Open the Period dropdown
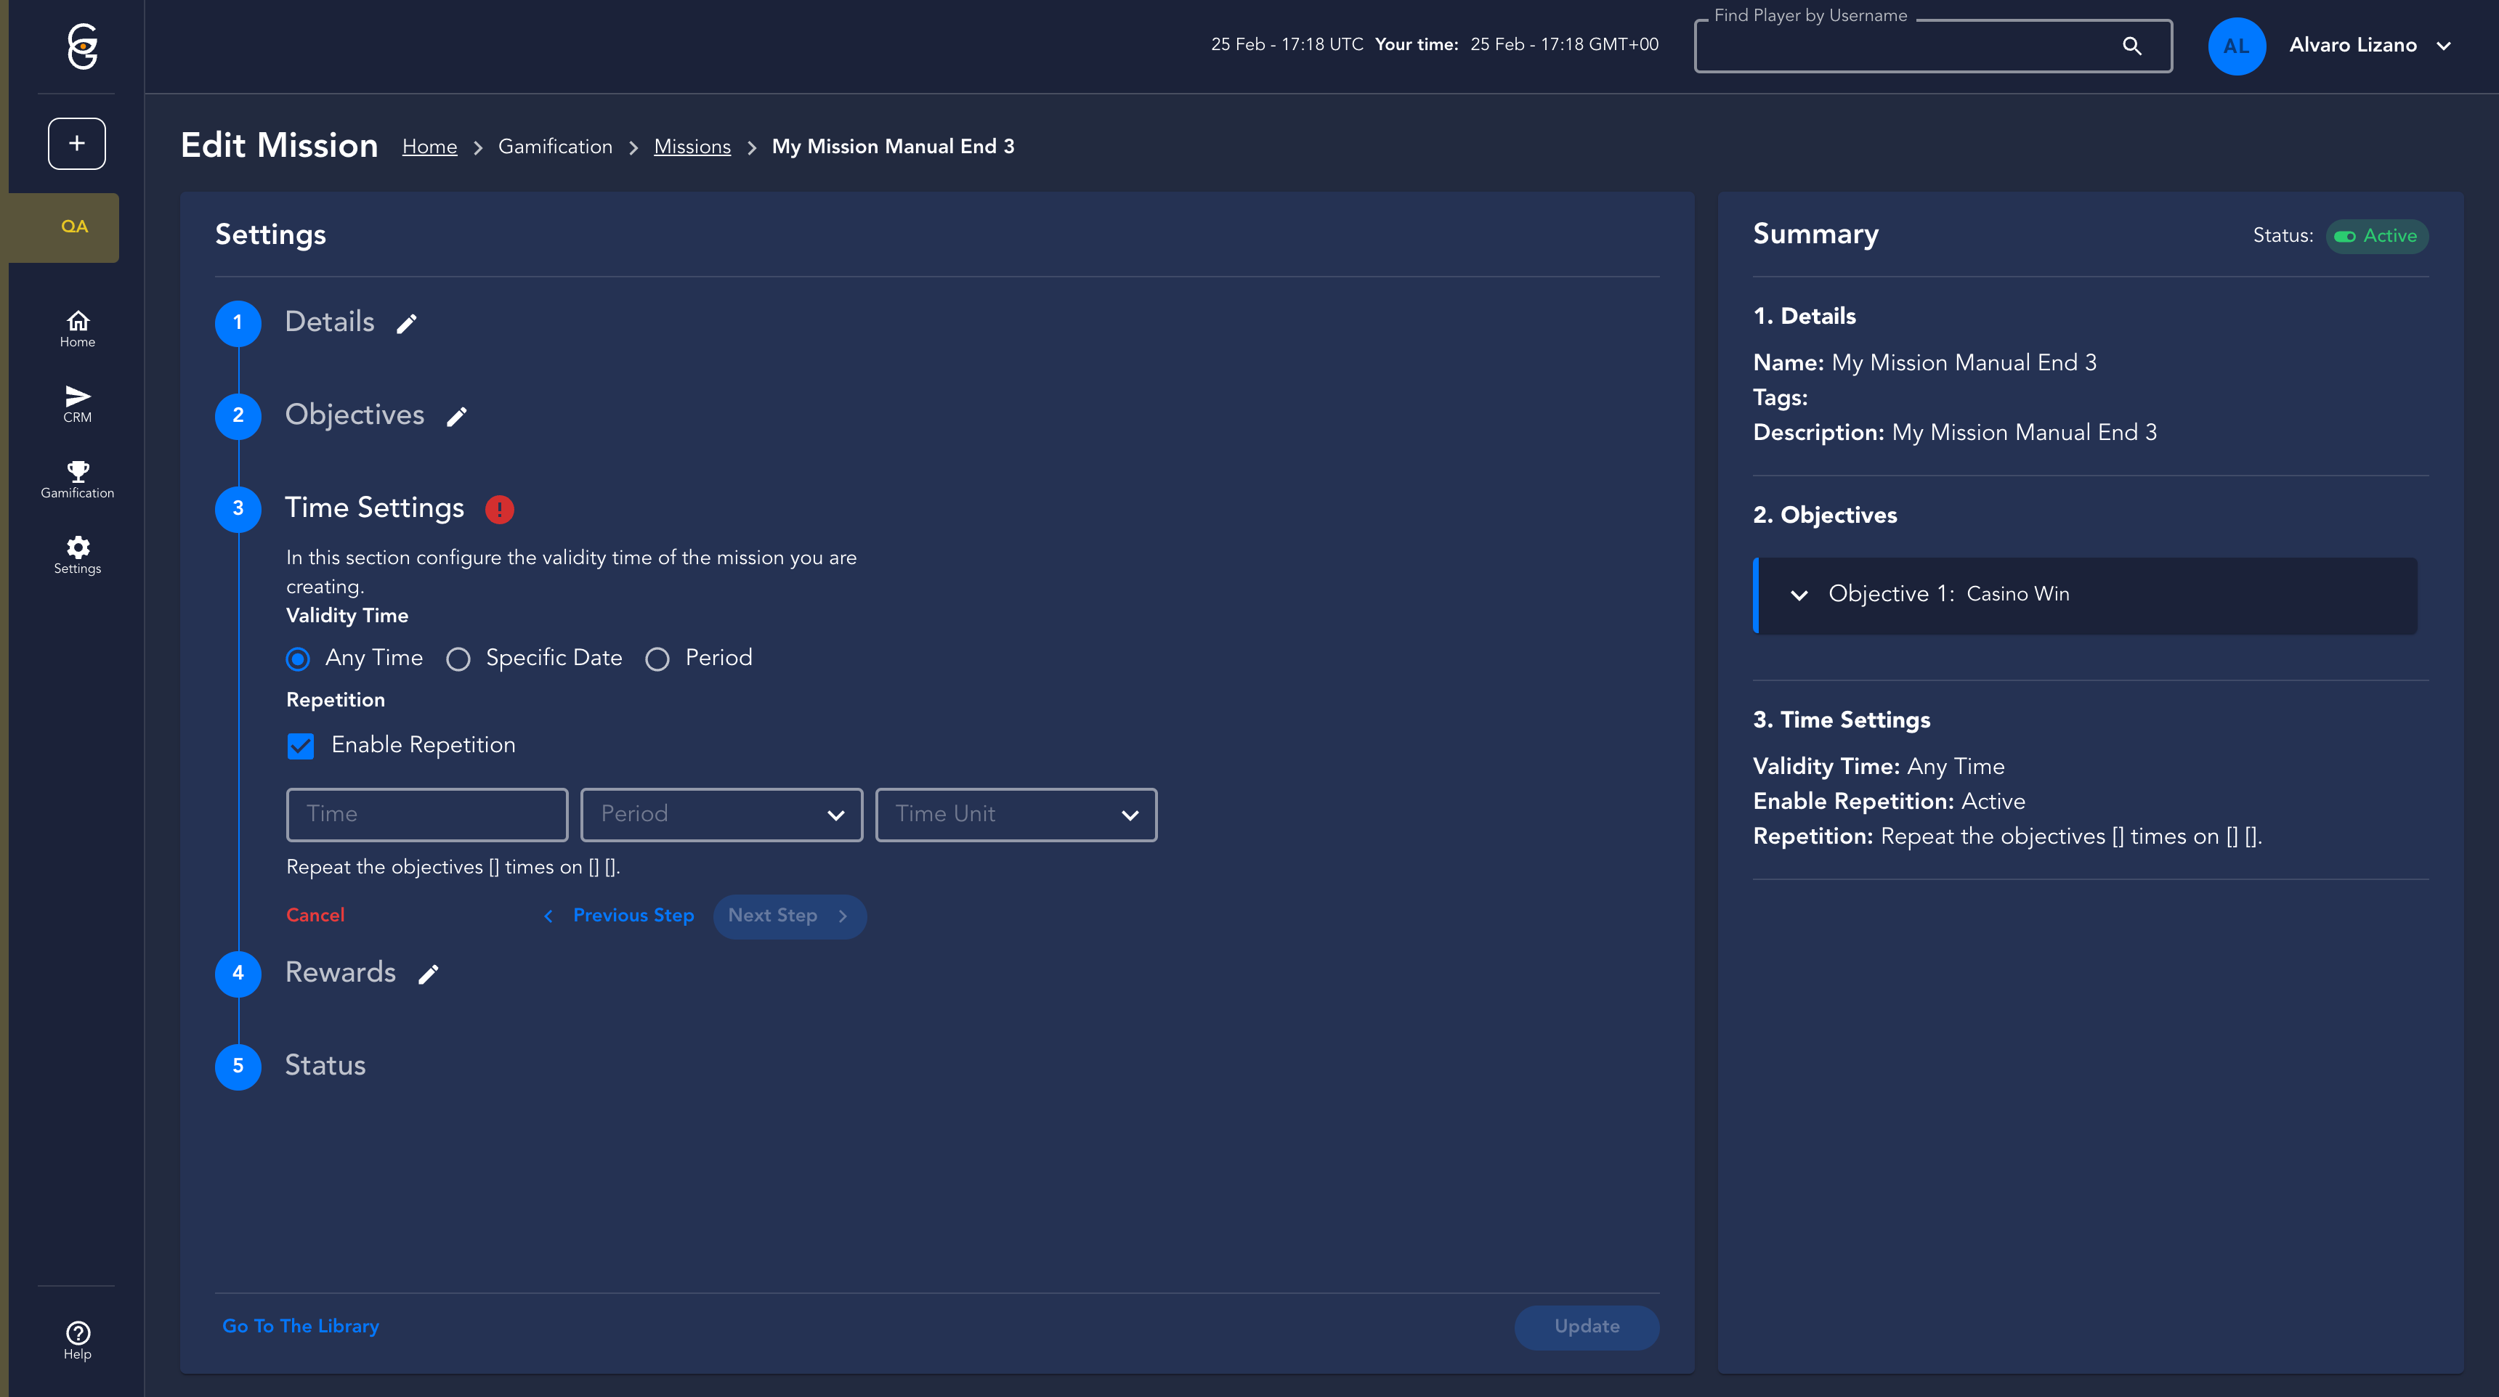The image size is (2499, 1397). (721, 815)
